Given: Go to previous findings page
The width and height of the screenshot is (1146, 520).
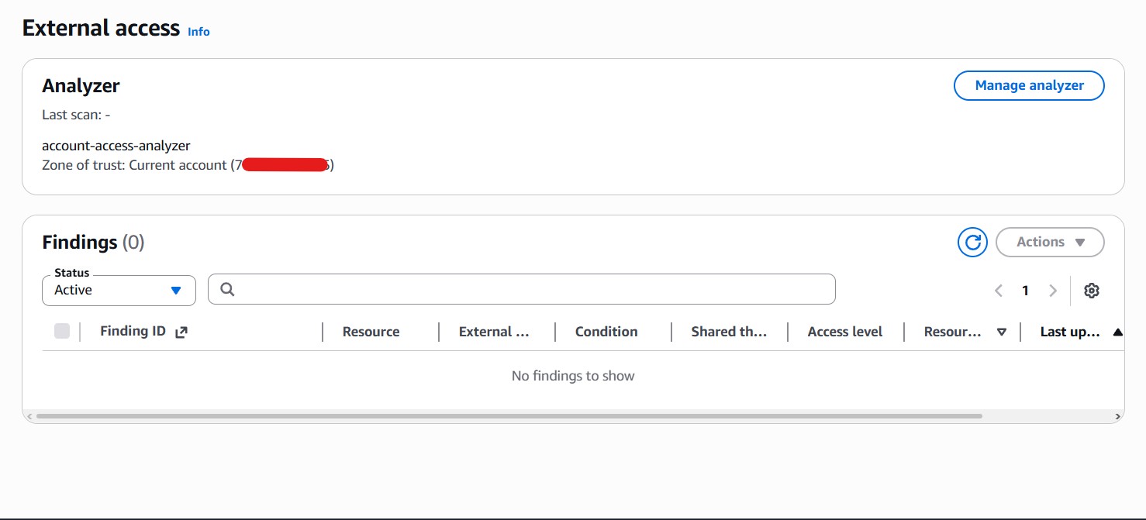Looking at the screenshot, I should (x=999, y=291).
